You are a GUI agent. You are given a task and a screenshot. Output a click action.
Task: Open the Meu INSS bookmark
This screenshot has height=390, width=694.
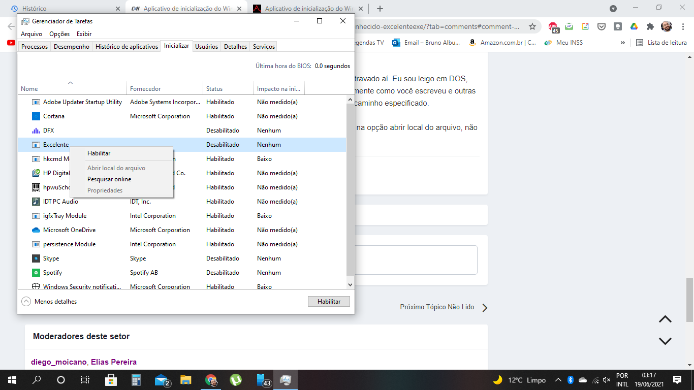point(563,43)
